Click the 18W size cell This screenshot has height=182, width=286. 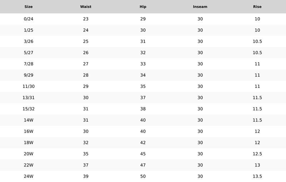click(x=29, y=143)
